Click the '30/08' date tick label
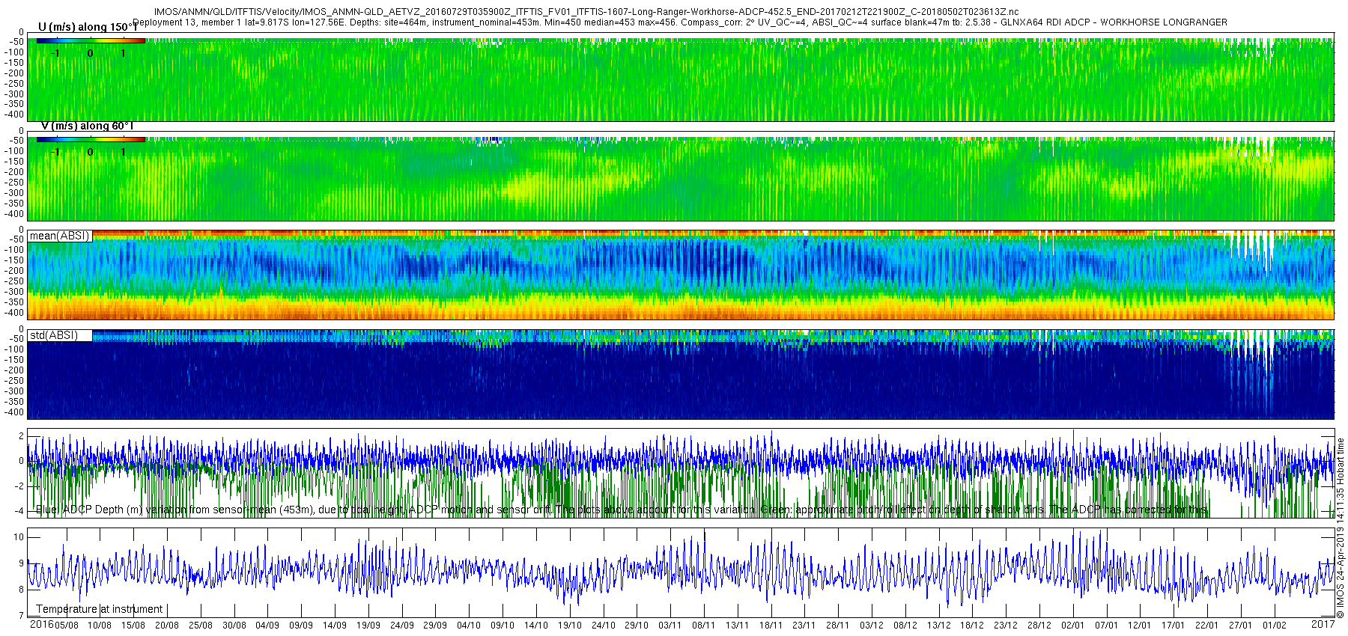 234,625
